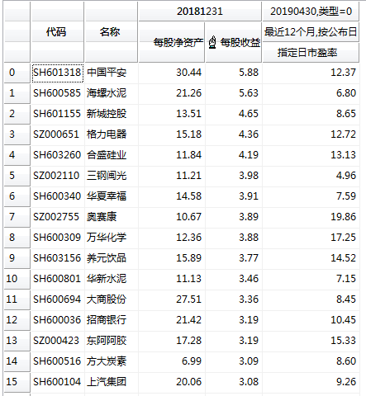Viewport: 366px width, 396px height.
Task: Click the stock code cell SH601318
Action: click(57, 73)
